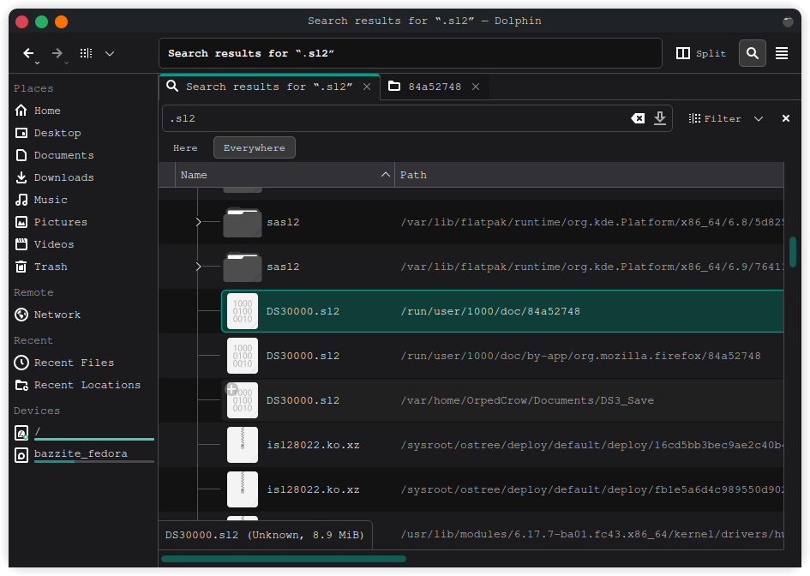
Task: Switch search scope to Here
Action: [185, 147]
